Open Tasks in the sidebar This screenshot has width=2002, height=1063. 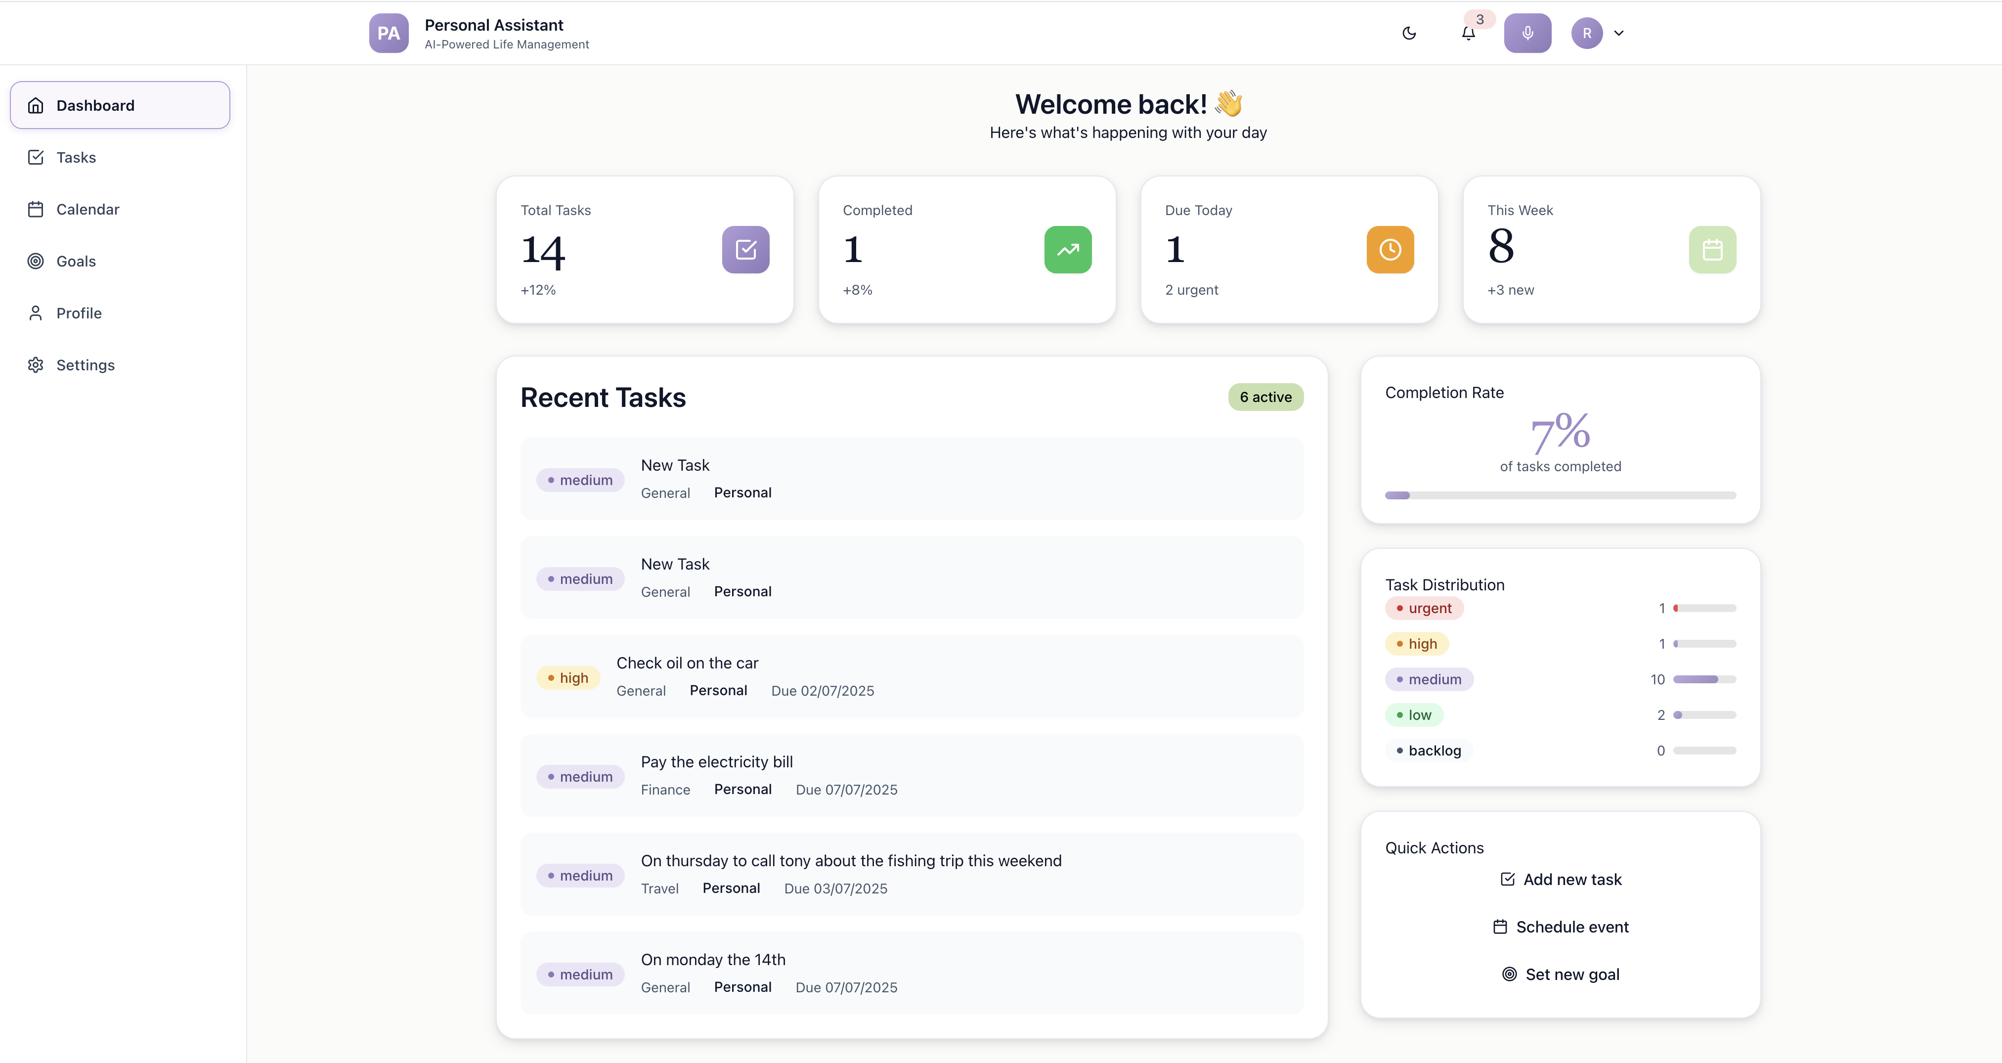coord(76,158)
